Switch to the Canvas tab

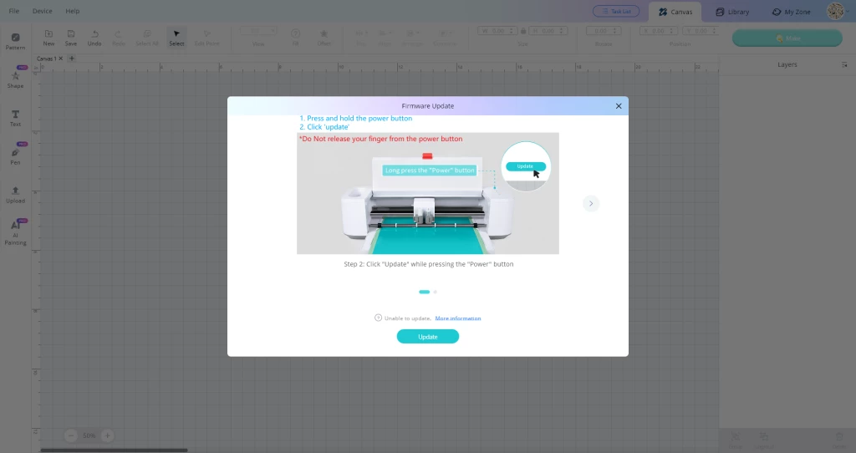675,12
